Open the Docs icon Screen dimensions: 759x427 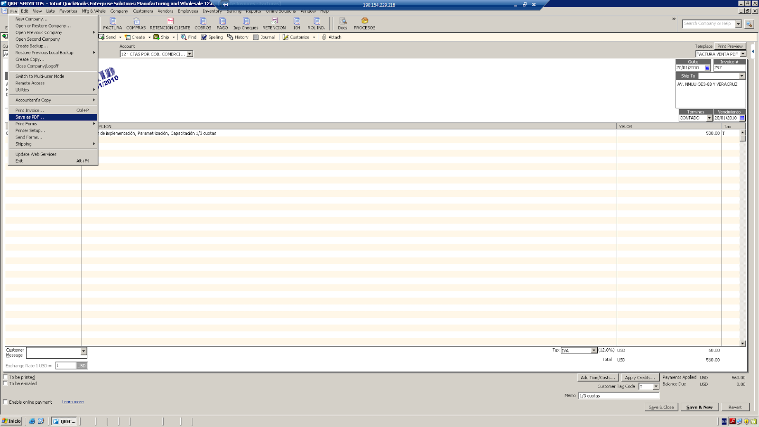[x=342, y=24]
